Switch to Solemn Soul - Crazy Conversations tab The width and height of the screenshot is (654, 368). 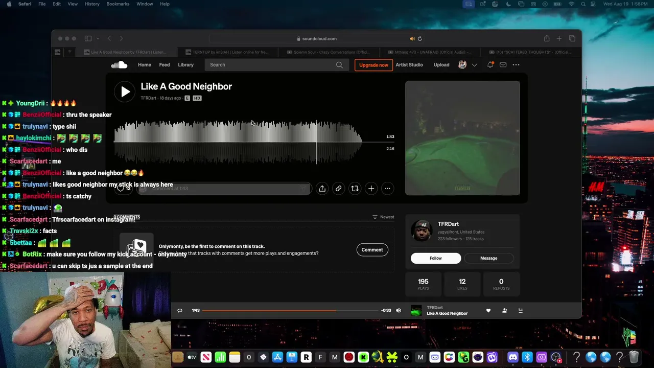pyautogui.click(x=329, y=52)
